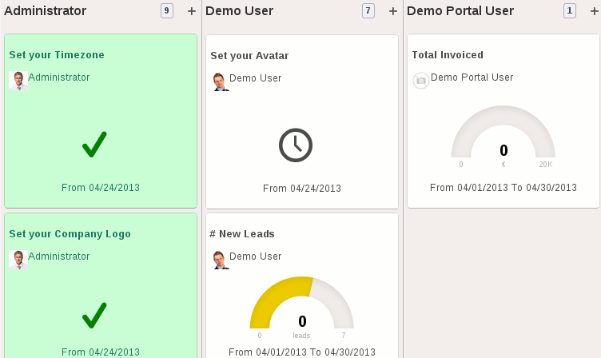The height and width of the screenshot is (358, 601).
Task: Click the Demo User count badge showing 7
Action: (x=368, y=11)
